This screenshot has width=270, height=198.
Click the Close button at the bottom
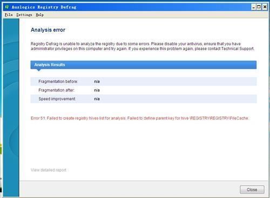coord(252,189)
